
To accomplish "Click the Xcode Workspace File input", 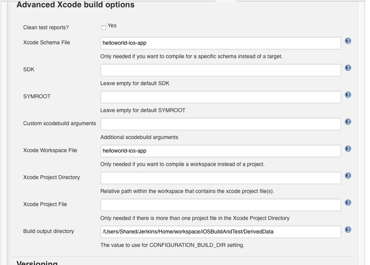I will (220, 151).
